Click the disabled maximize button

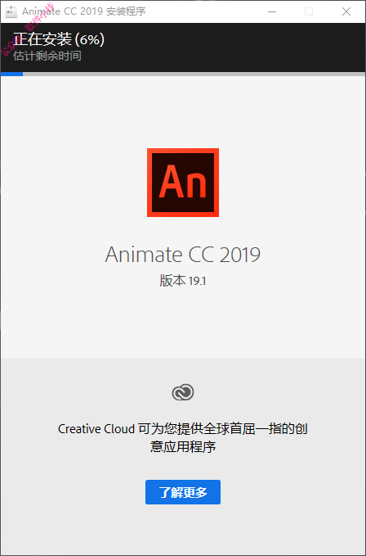click(x=309, y=11)
